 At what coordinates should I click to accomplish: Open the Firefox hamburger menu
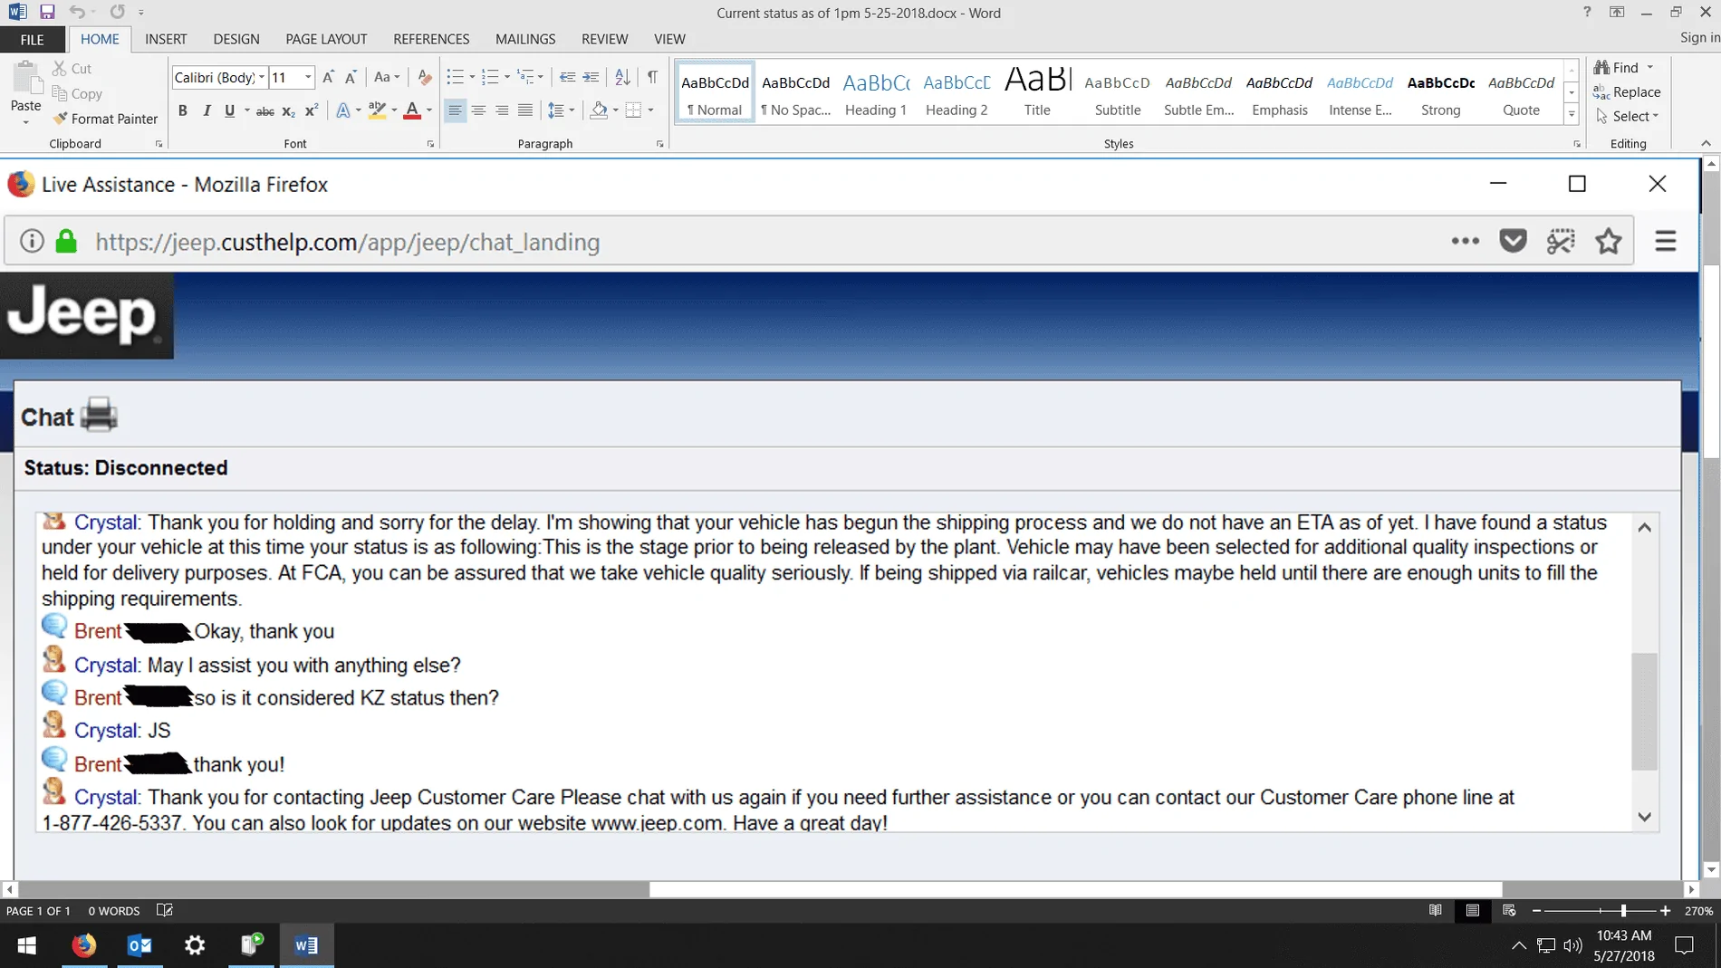tap(1665, 241)
